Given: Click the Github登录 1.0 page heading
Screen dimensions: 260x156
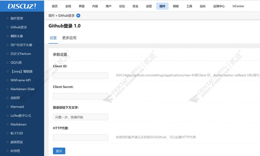Looking at the screenshot, I should pos(64,26).
